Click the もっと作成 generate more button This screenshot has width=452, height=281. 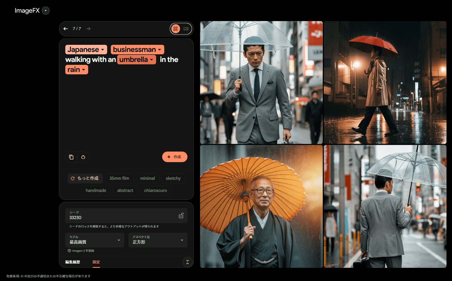click(x=85, y=178)
